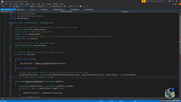181x102 pixels.
Task: Click the underlined NewPositionByPath call
Action: click(44, 63)
